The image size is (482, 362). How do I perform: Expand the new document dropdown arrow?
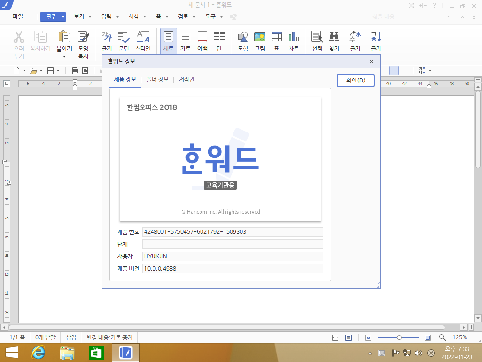[x=24, y=71]
